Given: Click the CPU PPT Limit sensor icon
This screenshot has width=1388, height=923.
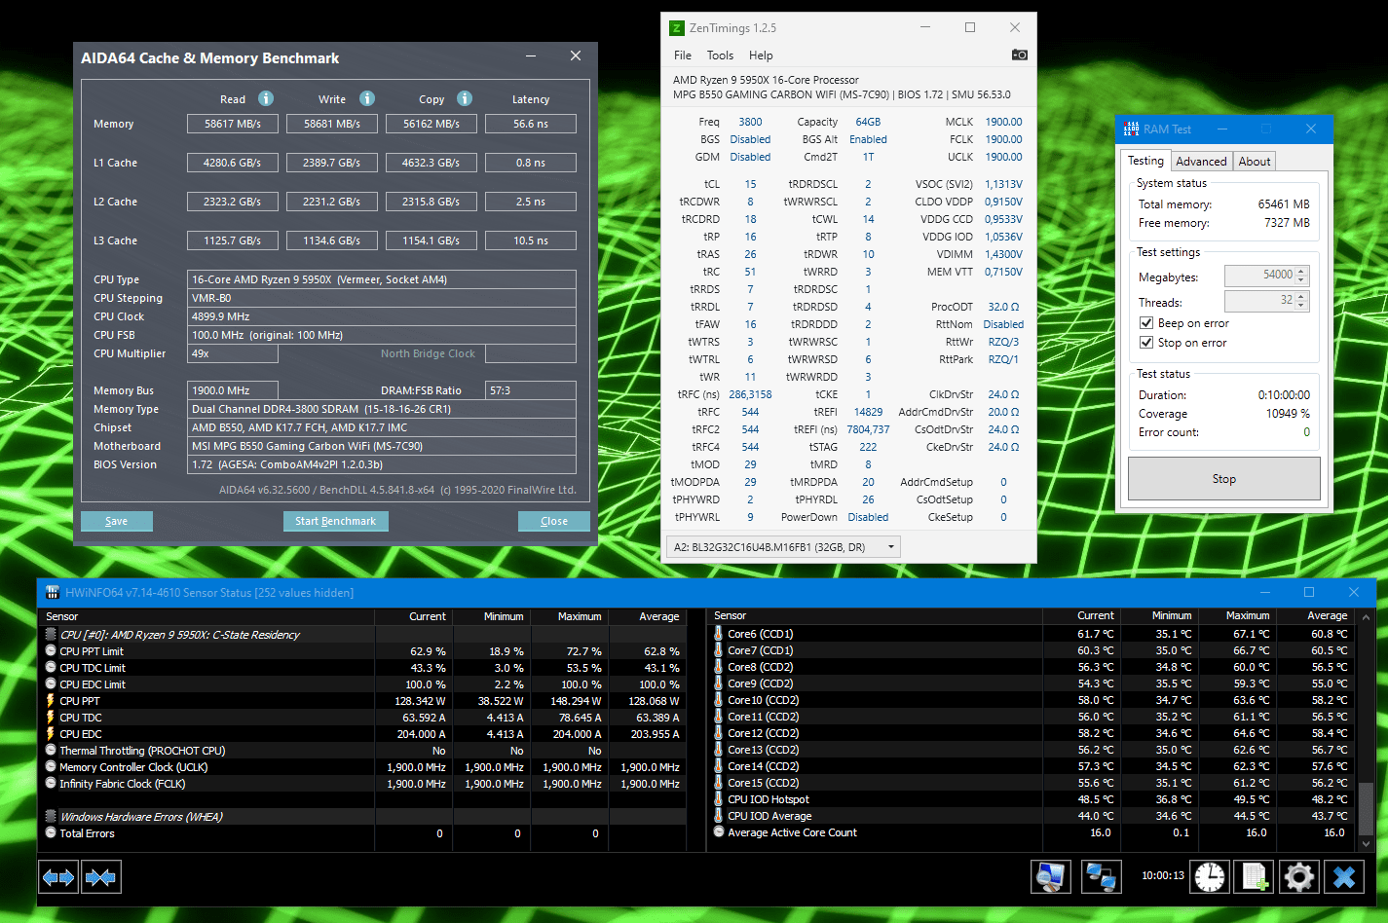Looking at the screenshot, I should (51, 650).
